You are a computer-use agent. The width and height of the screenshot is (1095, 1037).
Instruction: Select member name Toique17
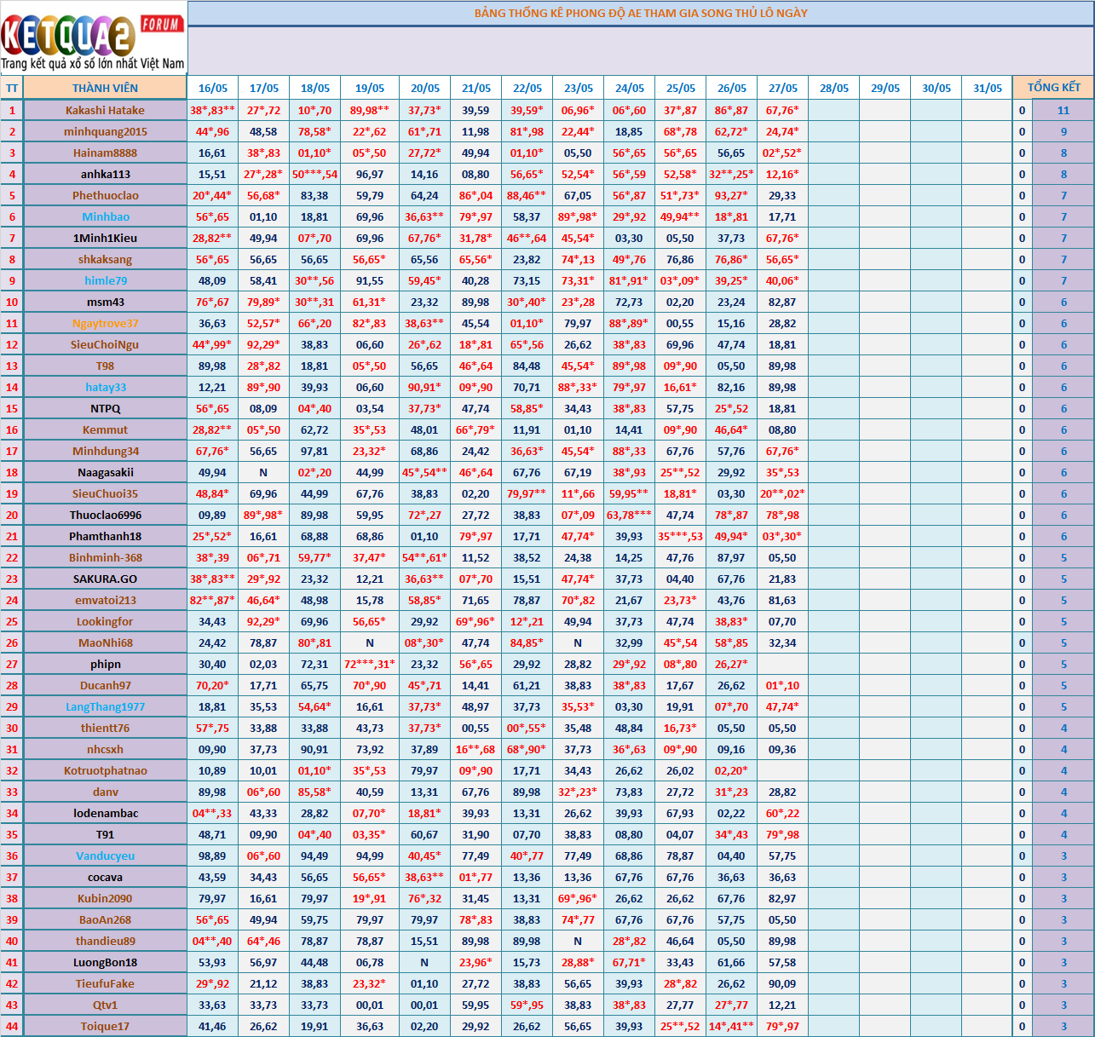click(x=105, y=1026)
